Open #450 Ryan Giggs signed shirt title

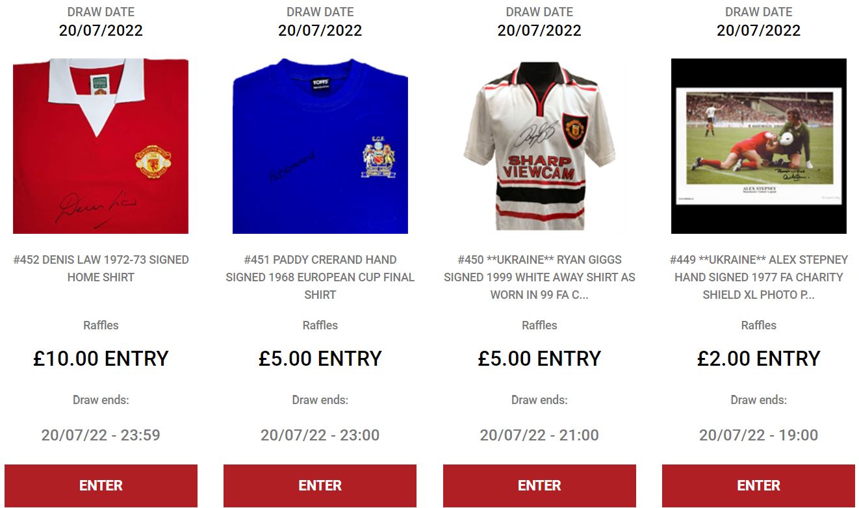click(539, 277)
